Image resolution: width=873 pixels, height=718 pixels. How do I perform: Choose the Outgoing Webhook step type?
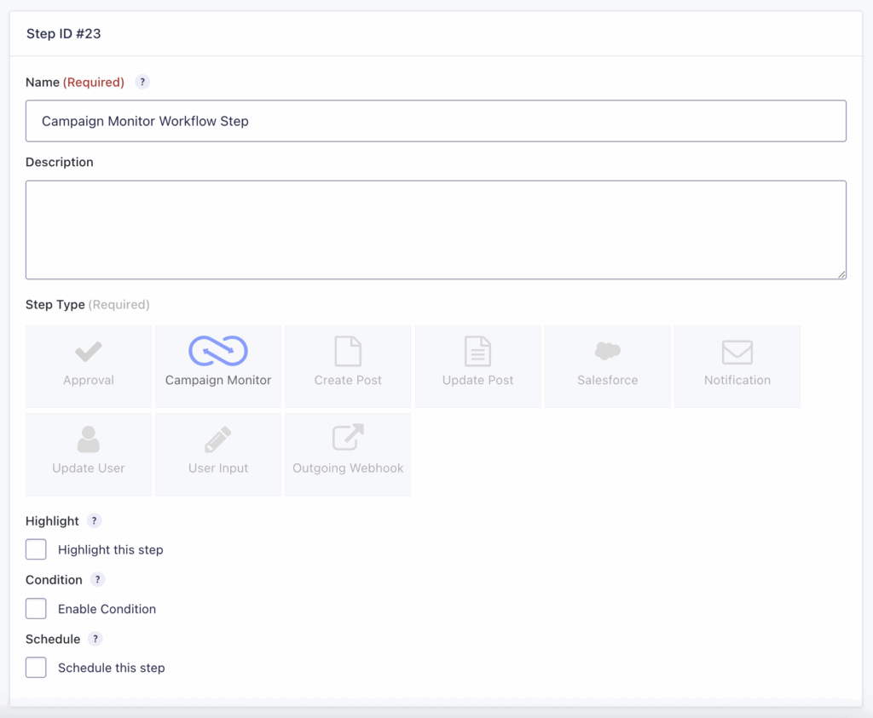coord(348,454)
